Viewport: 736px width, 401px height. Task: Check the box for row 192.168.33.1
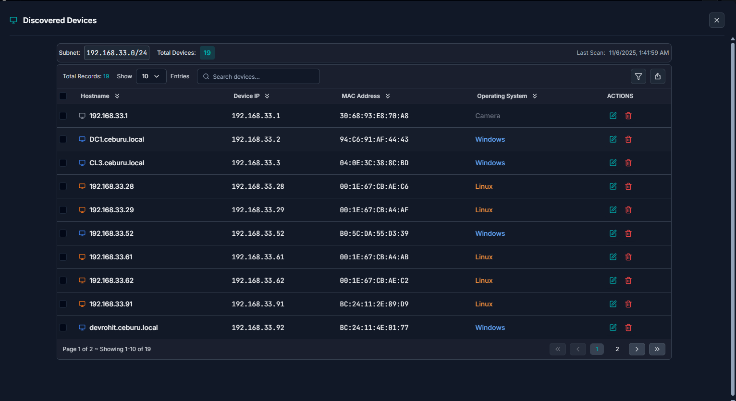(x=63, y=116)
